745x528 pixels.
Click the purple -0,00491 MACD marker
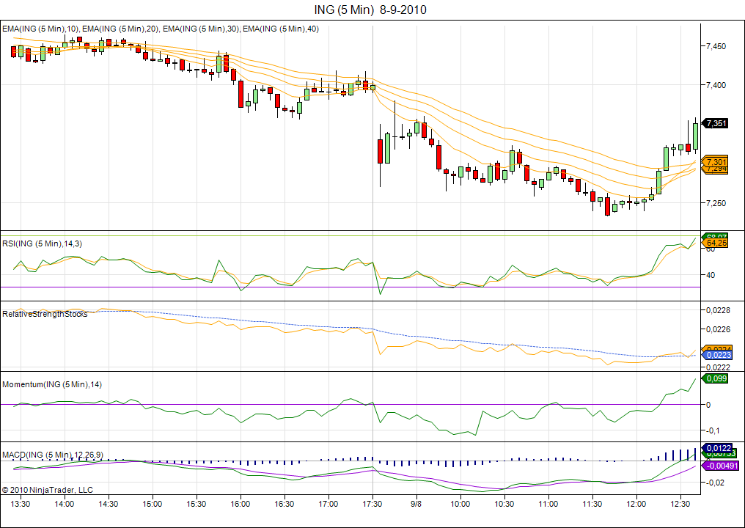point(720,466)
